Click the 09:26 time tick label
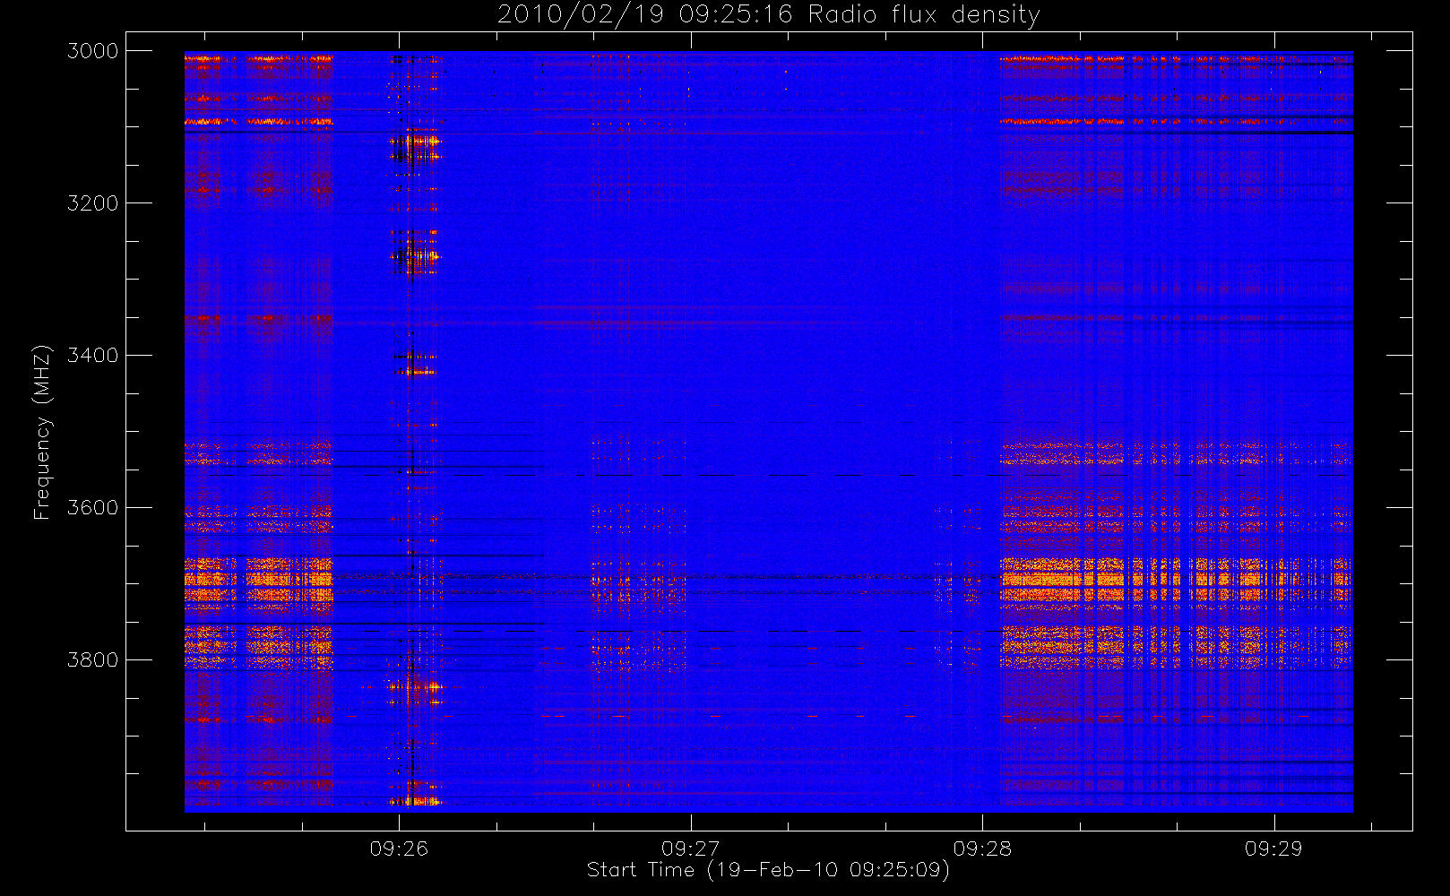The height and width of the screenshot is (896, 1450). click(399, 849)
